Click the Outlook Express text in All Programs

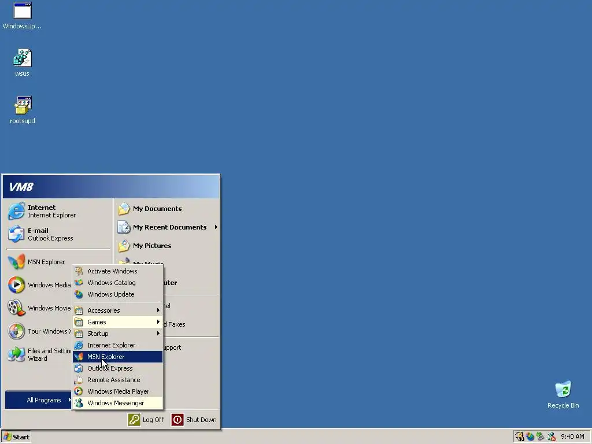tap(110, 368)
